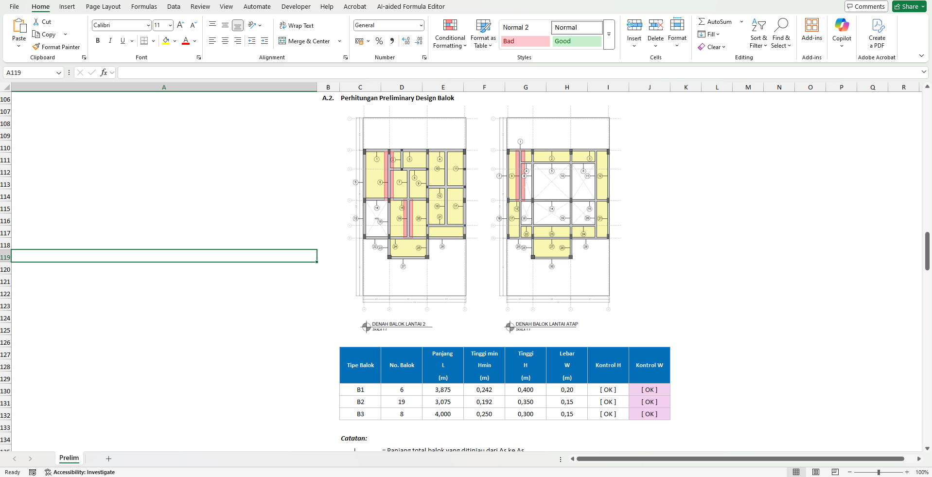Open the Name Box dropdown arrow
The height and width of the screenshot is (477, 932).
pos(58,73)
